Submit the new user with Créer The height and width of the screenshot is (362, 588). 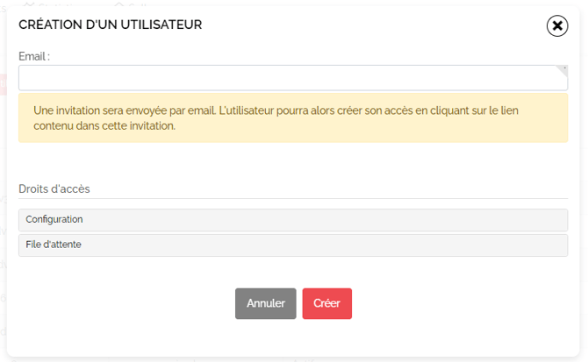[x=327, y=303]
